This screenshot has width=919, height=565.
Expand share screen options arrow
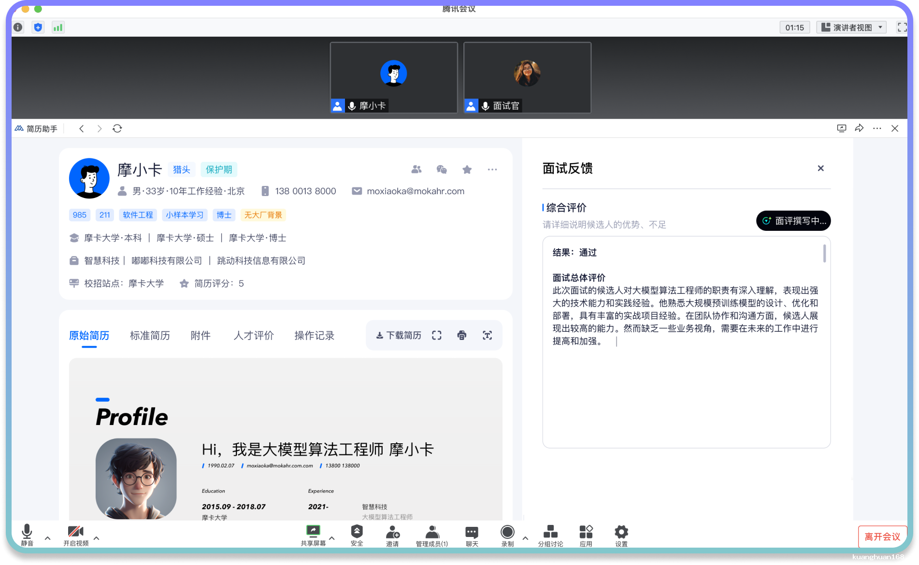pyautogui.click(x=332, y=537)
